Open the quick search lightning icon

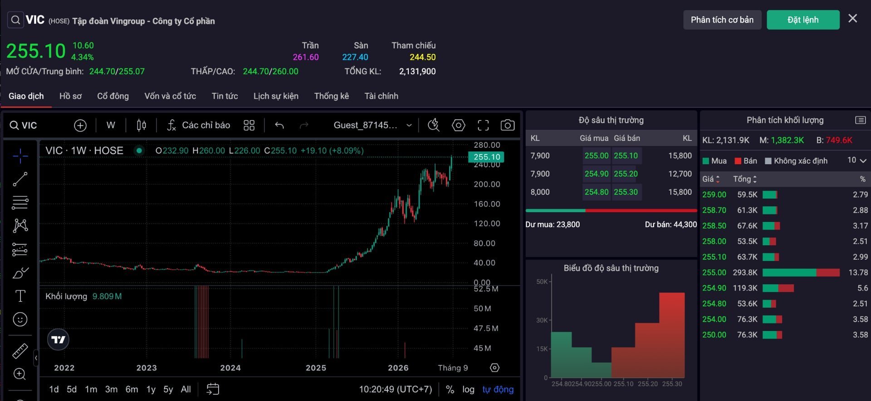click(434, 125)
